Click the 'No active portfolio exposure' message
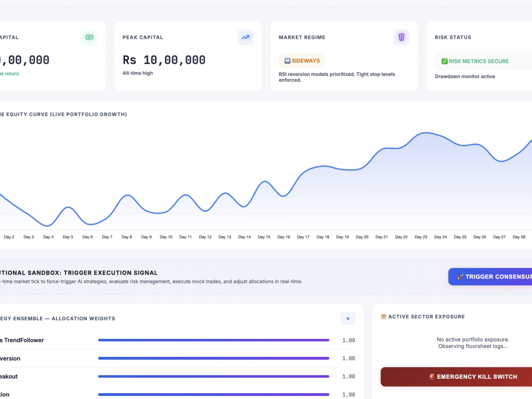This screenshot has width=532, height=399. point(473,339)
